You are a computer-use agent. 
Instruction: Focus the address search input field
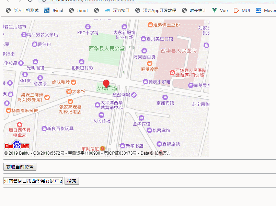pos(33,181)
